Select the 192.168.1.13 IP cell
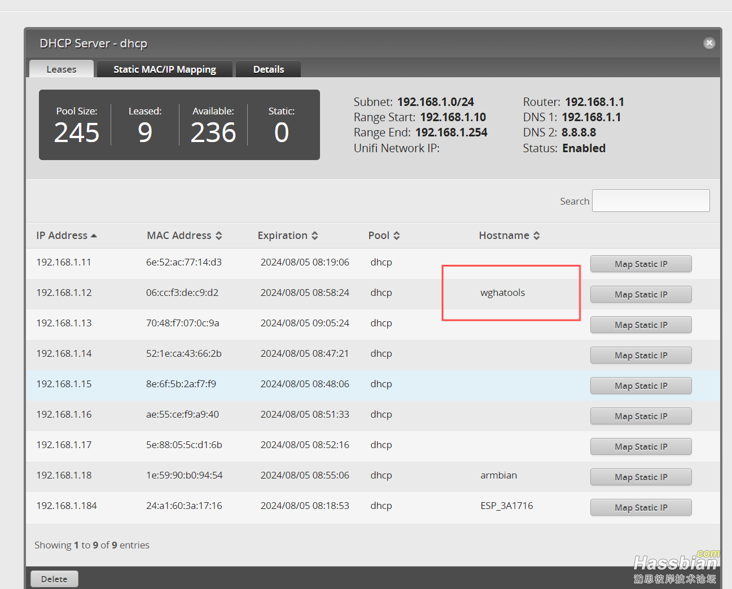Screen dimensions: 732x589 pos(64,323)
